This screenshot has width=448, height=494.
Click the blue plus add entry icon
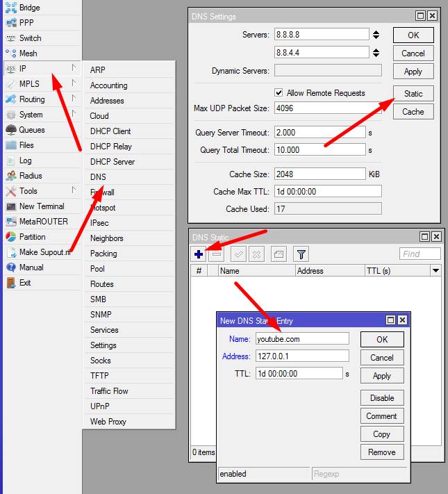pyautogui.click(x=199, y=254)
